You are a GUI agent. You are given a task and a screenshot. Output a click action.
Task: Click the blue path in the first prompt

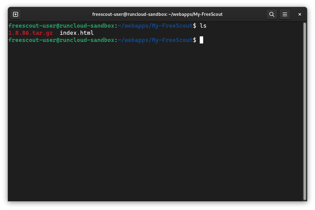(155, 26)
